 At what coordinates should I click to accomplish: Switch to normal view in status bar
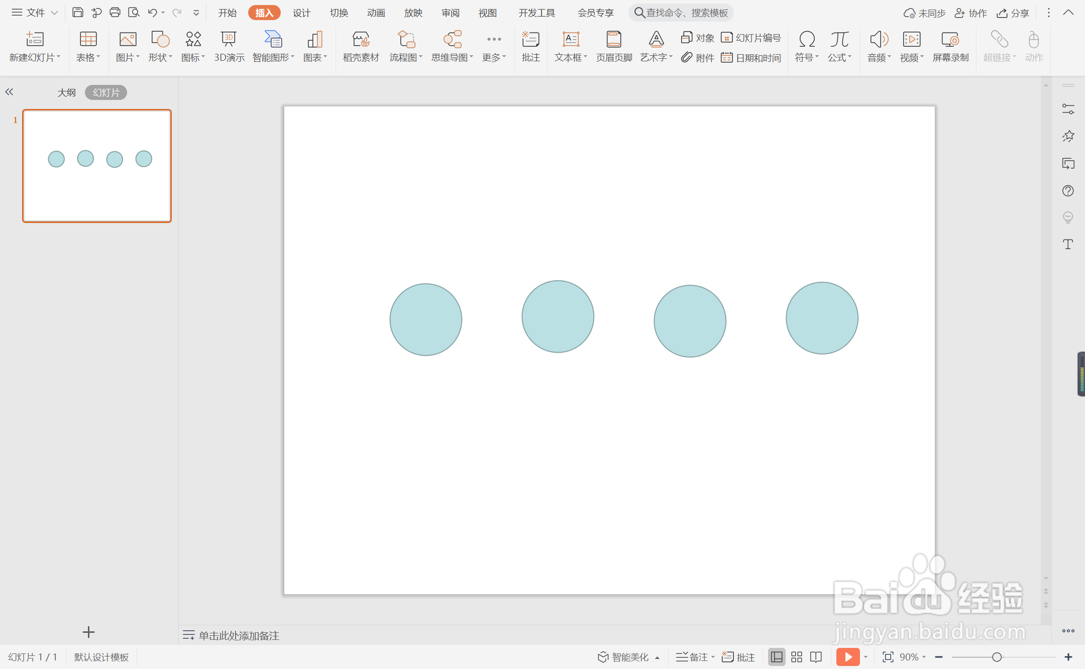pos(777,657)
